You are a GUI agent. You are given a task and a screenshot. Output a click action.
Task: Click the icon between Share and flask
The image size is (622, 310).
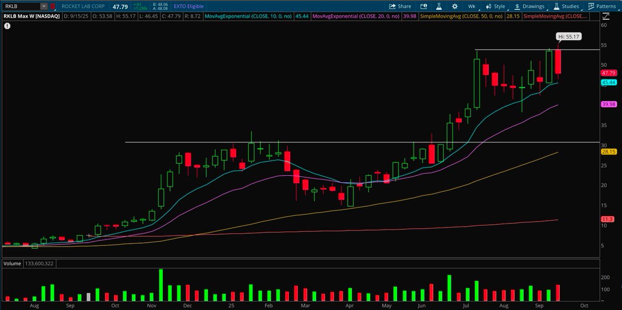click(x=423, y=6)
